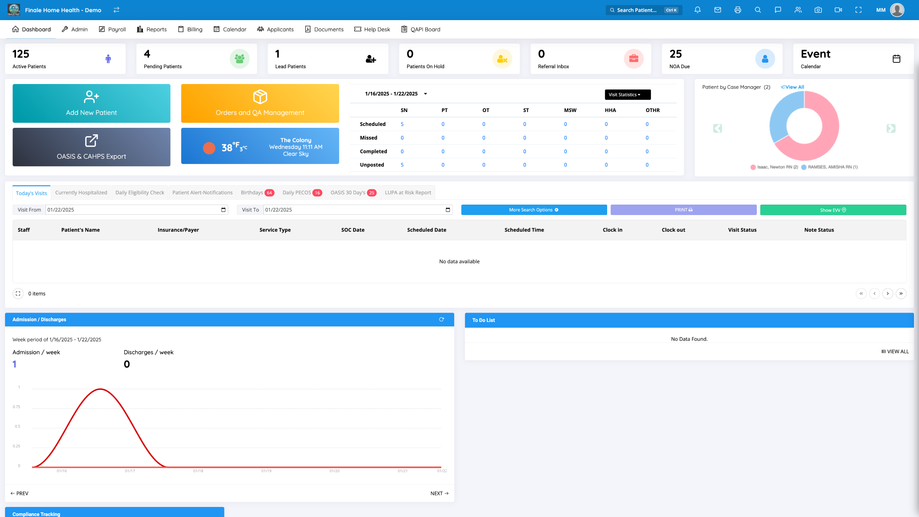This screenshot has width=919, height=517.
Task: Start video call via camcorder icon
Action: [x=838, y=10]
